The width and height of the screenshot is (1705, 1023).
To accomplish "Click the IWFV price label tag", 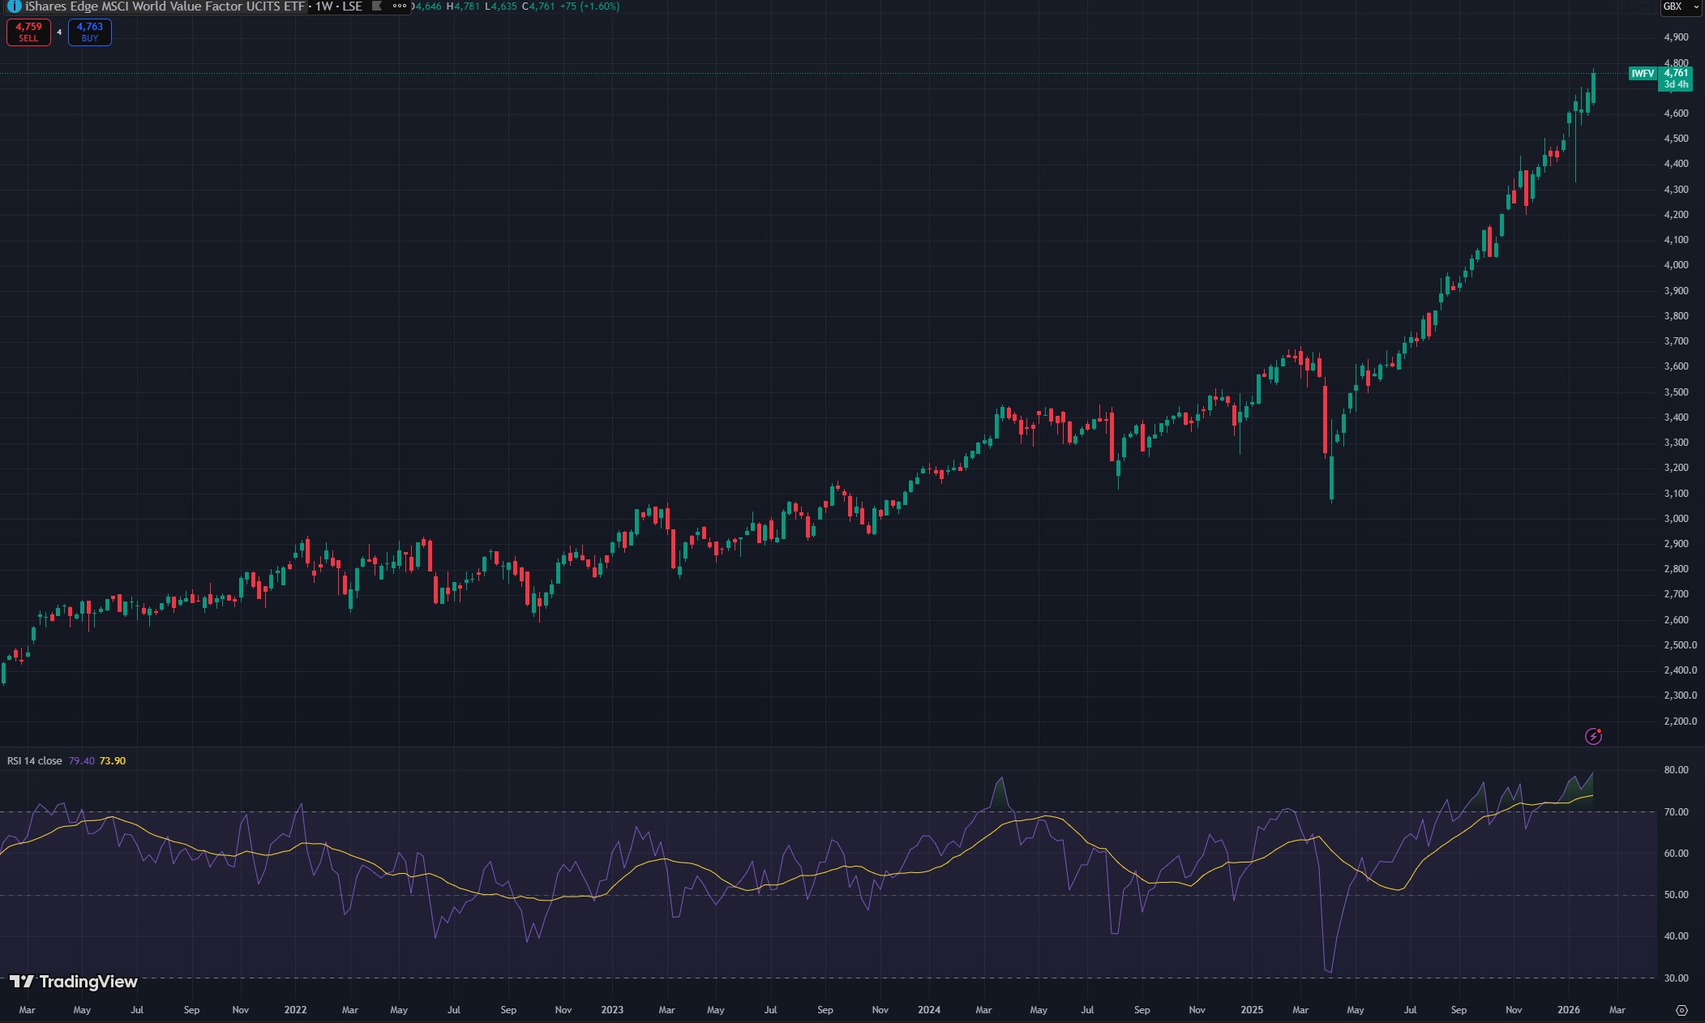I will tap(1643, 74).
